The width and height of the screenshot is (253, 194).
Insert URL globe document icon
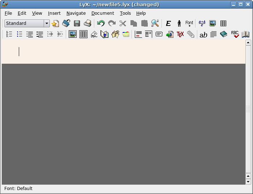tap(170, 34)
